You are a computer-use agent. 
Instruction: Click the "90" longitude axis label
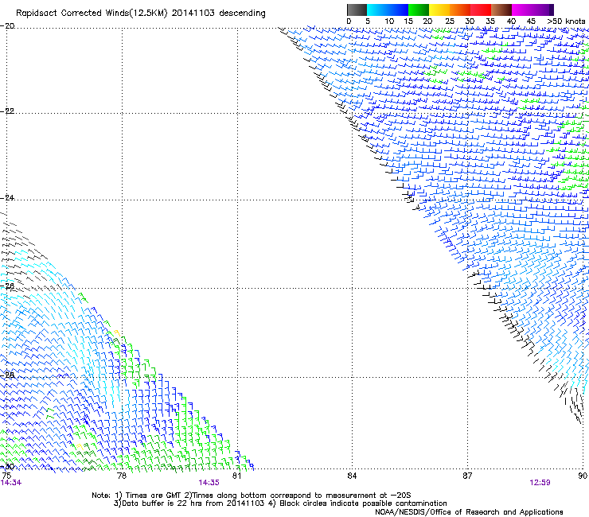click(x=583, y=476)
